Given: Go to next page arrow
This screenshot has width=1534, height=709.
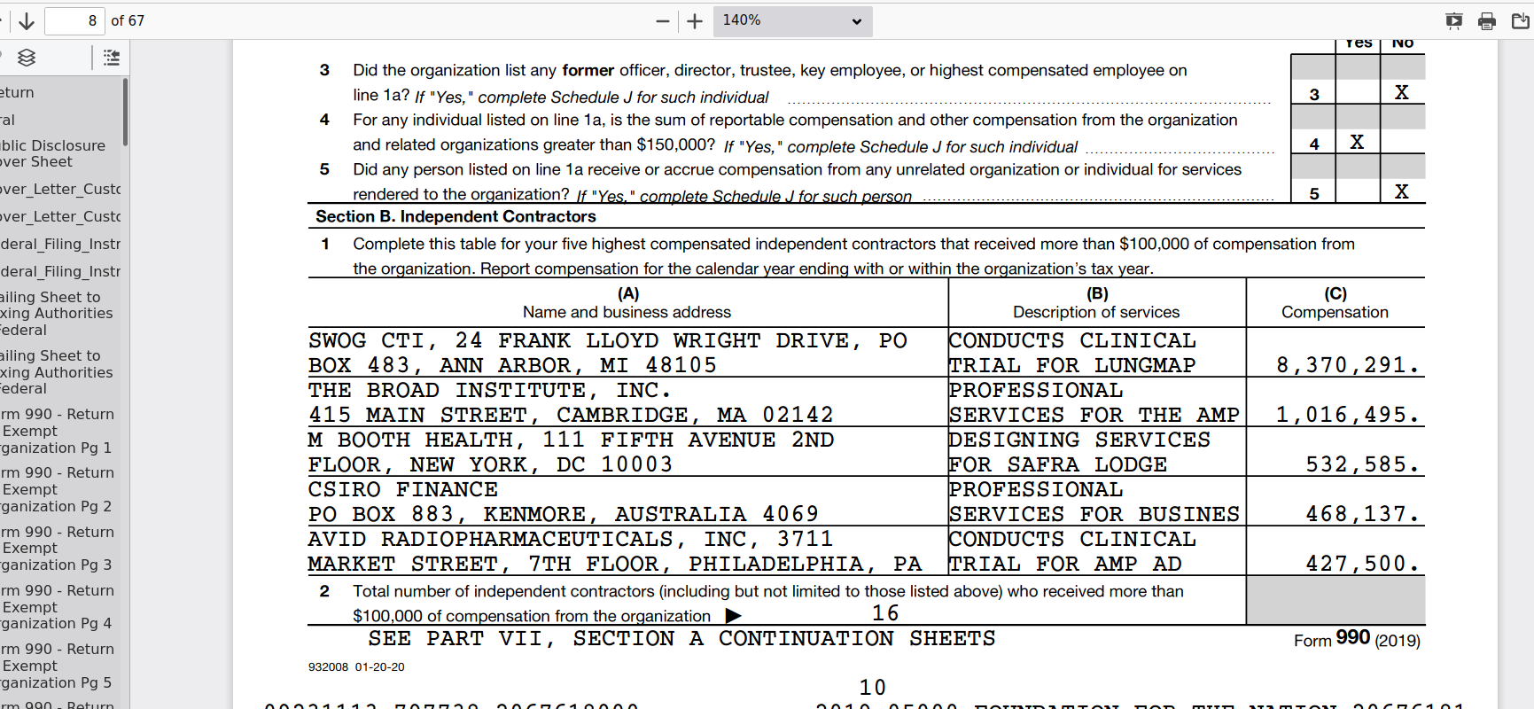Looking at the screenshot, I should (27, 20).
